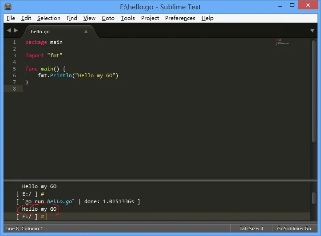
Task: Open the 'Tab Size: 4' status bar selector
Action: (251, 228)
